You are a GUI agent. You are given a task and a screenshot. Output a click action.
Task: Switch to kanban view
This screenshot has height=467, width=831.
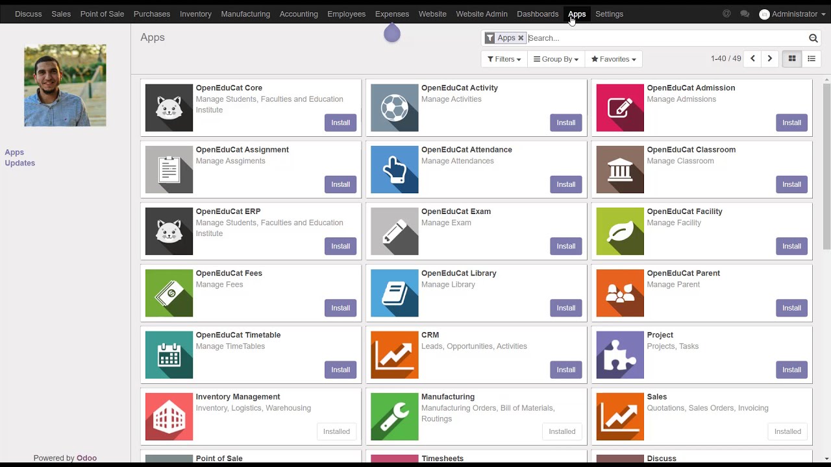[792, 59]
